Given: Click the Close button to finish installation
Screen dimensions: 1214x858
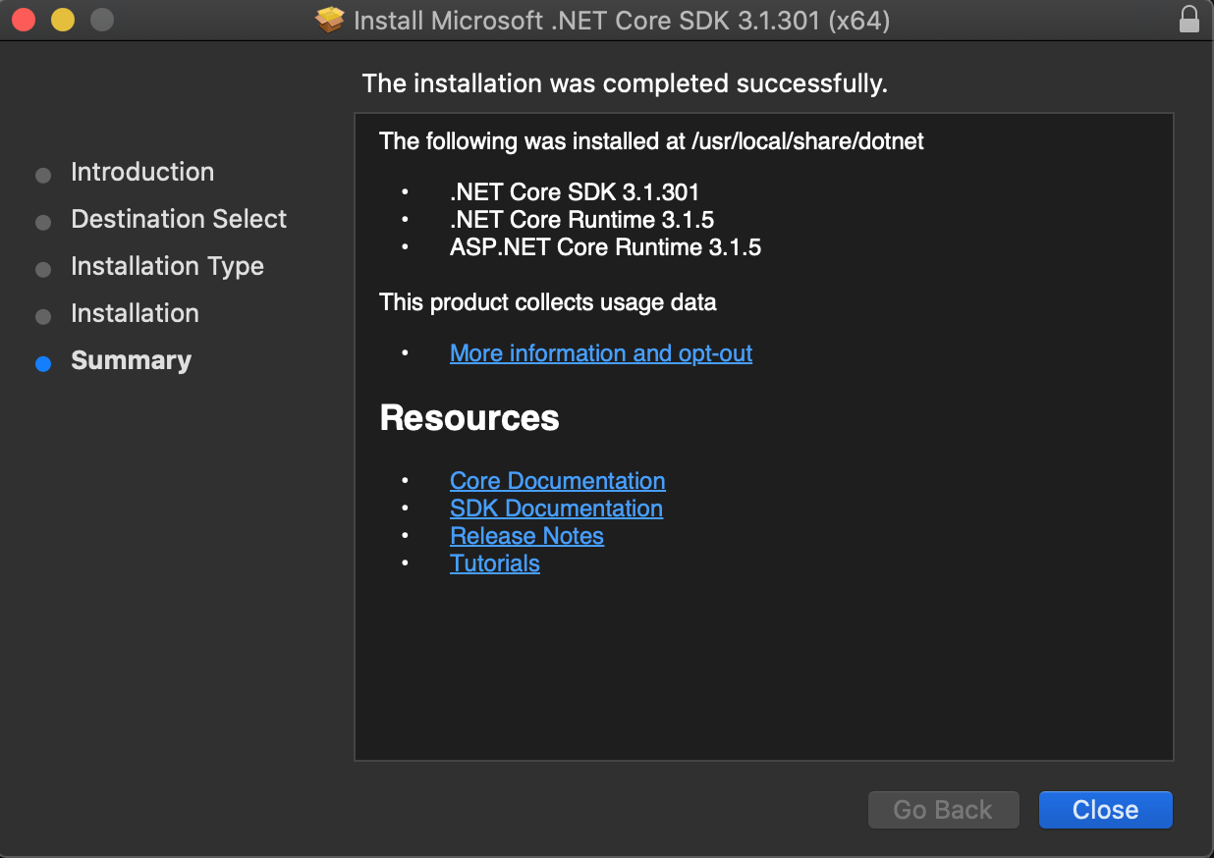Looking at the screenshot, I should pyautogui.click(x=1105, y=810).
